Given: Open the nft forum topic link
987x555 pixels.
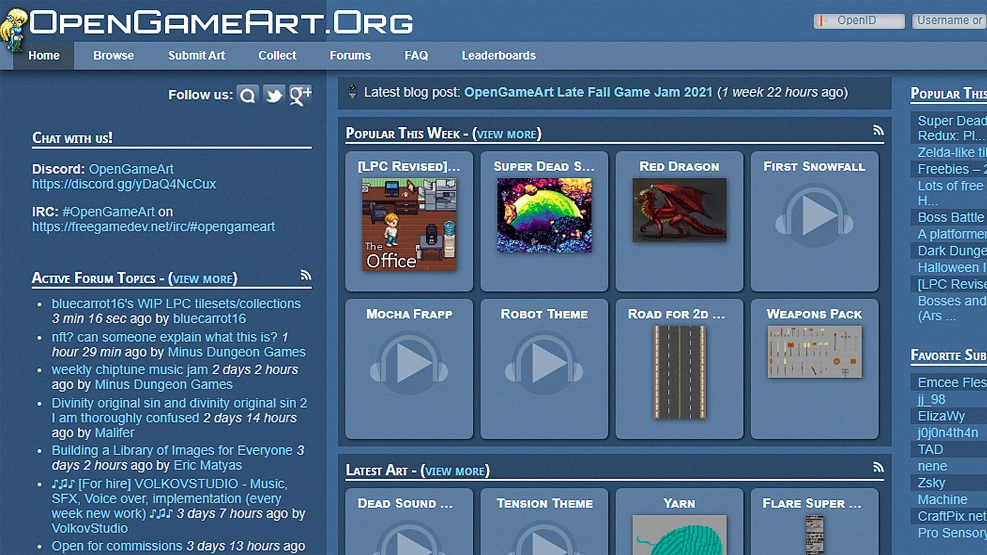Looking at the screenshot, I should click(165, 337).
